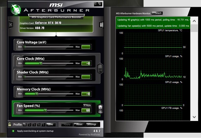Image resolution: width=201 pixels, height=138 pixels.
Task: Toggle the profile lock padlock icon
Action: (x=10, y=124)
